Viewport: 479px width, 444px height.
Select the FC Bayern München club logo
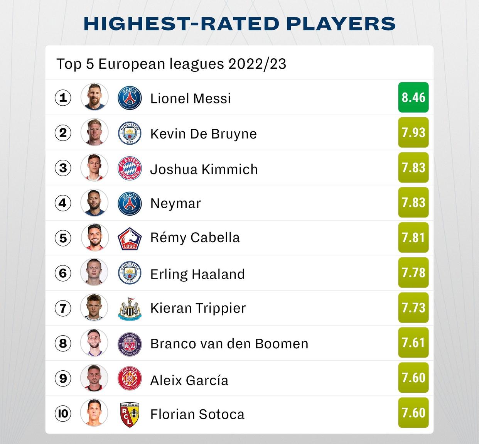coord(130,168)
